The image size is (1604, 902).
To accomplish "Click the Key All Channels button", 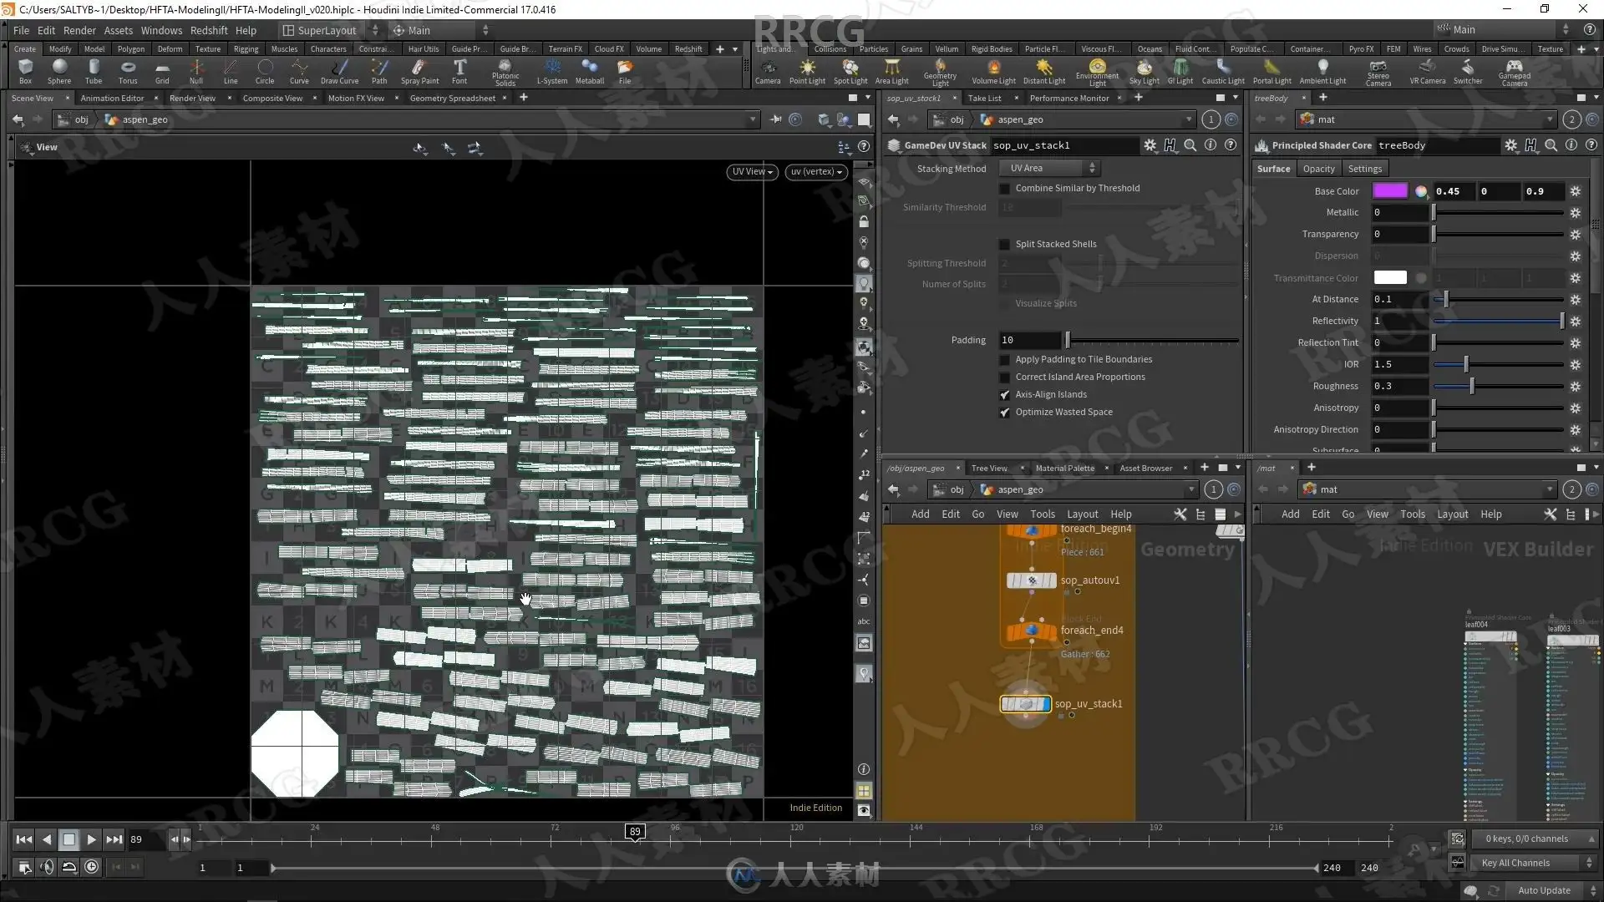I will point(1515,863).
